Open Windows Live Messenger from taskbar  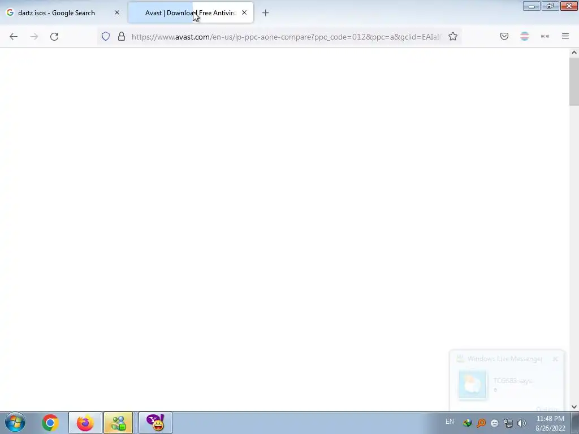(118, 423)
